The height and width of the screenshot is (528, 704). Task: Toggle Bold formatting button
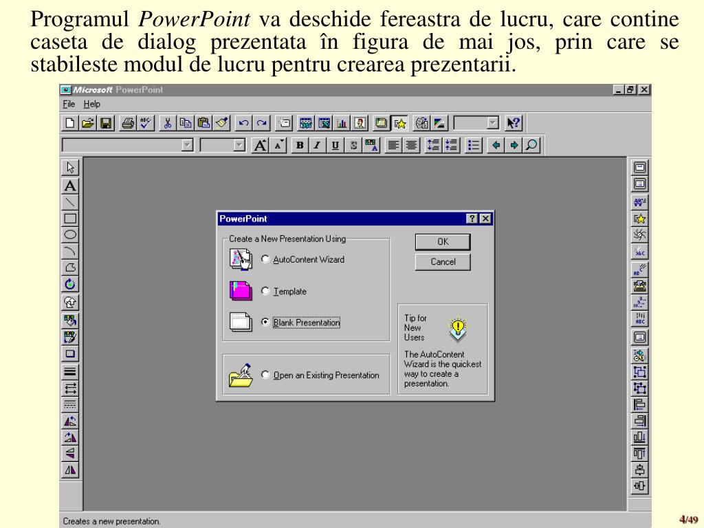pos(300,146)
